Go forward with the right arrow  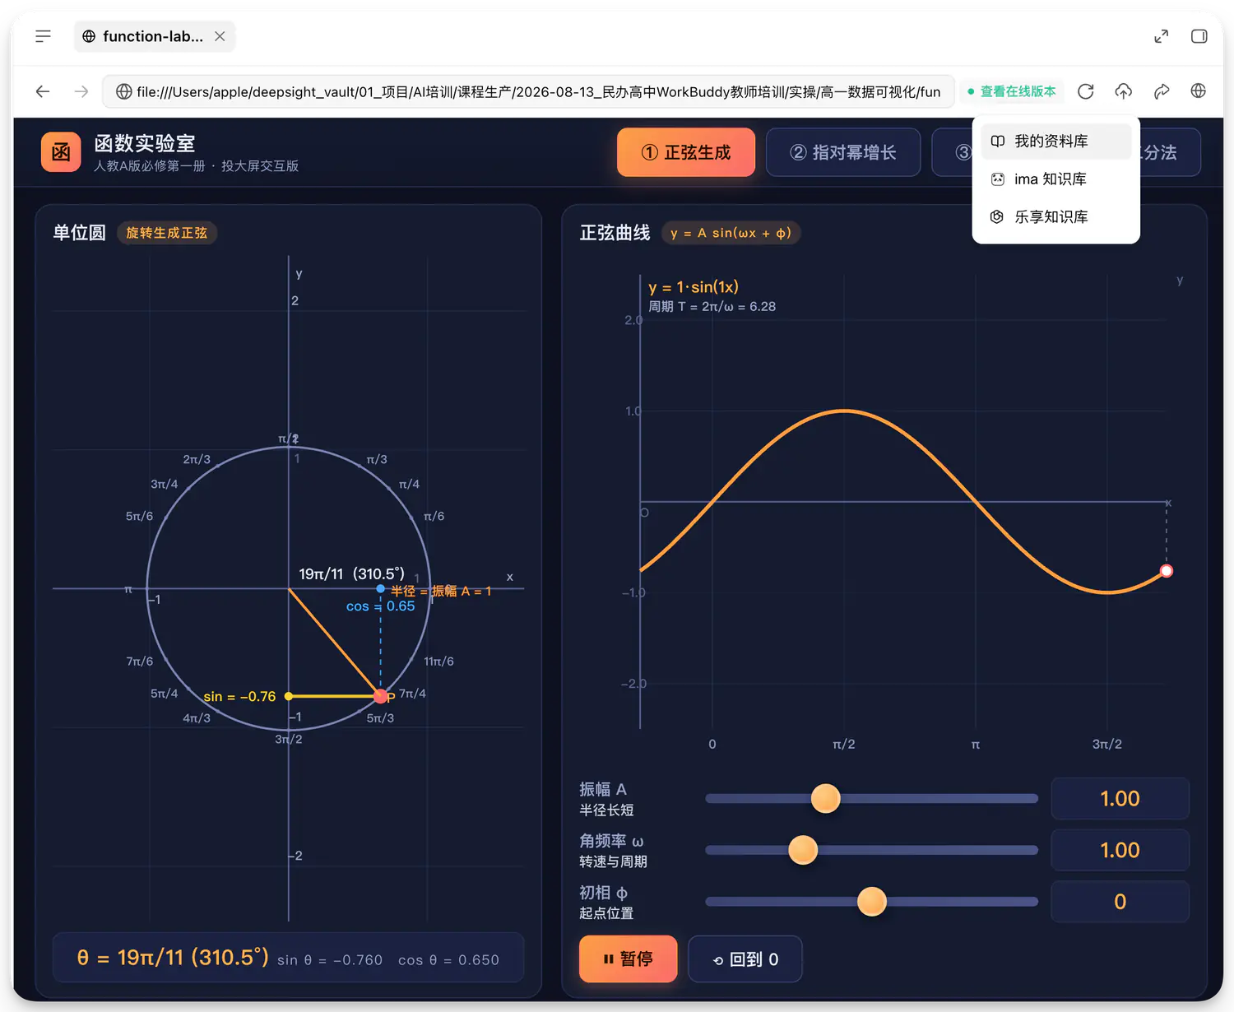[81, 91]
